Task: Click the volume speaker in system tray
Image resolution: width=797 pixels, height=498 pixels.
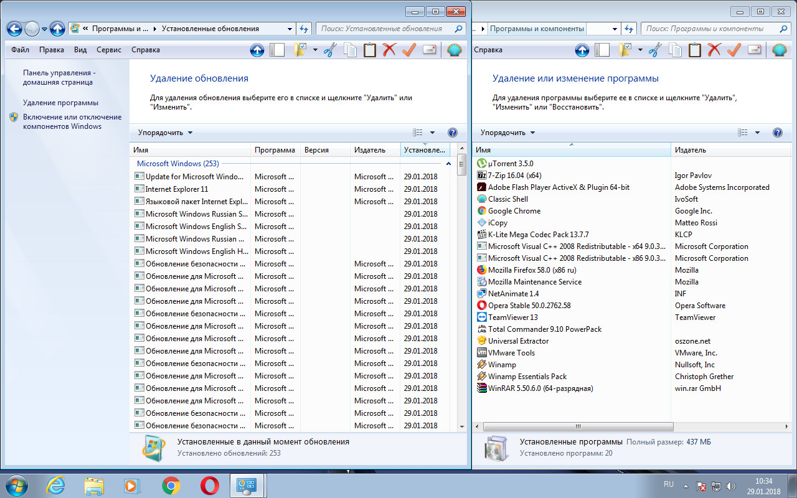Action: tap(731, 486)
